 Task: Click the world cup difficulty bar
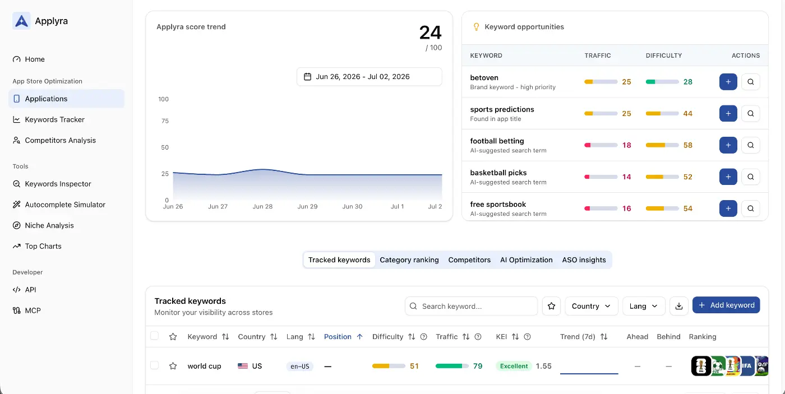[389, 366]
